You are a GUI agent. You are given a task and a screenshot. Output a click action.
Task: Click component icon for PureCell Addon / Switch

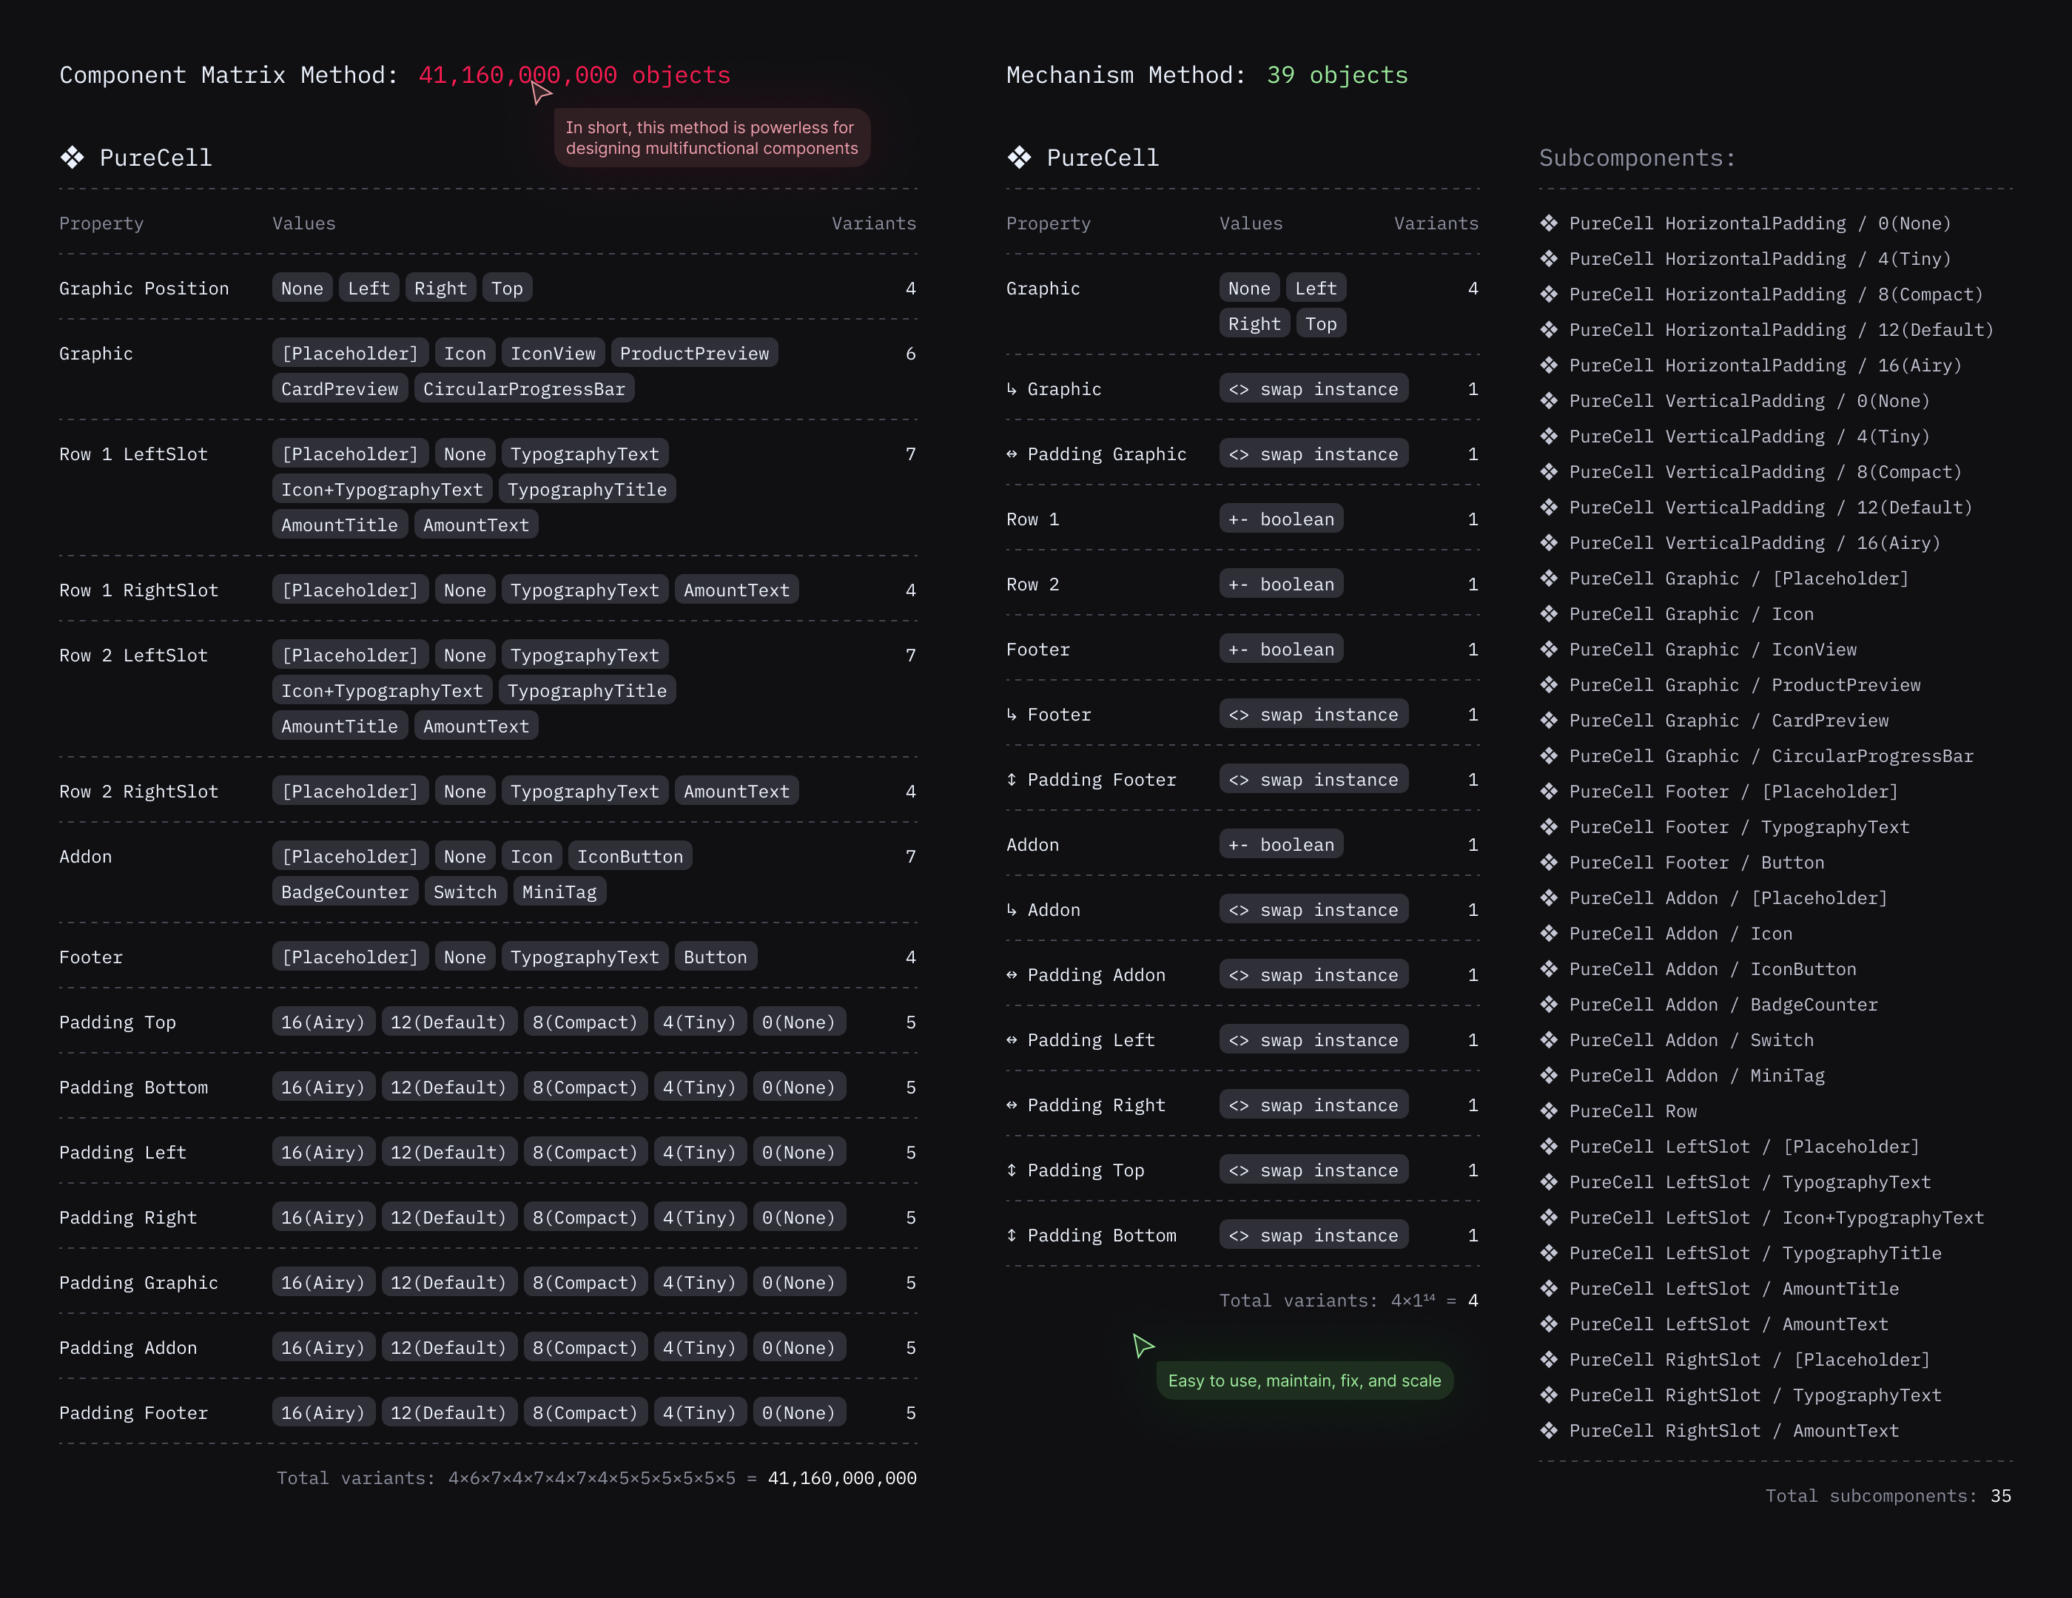click(1548, 1039)
